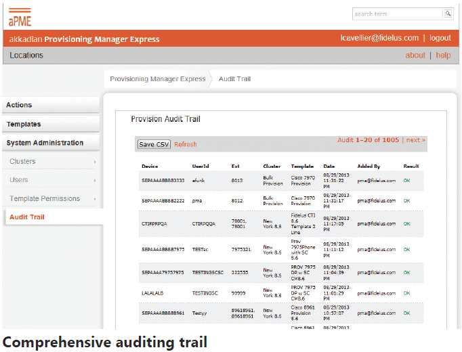Click the Save CSV button
Viewport: 462px width, 352px height.
(154, 144)
